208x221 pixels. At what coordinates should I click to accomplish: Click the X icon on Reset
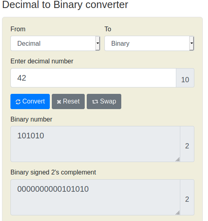(59, 102)
